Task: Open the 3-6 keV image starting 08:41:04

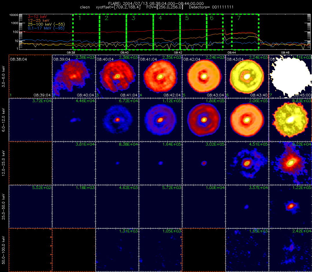Action: pos(161,76)
